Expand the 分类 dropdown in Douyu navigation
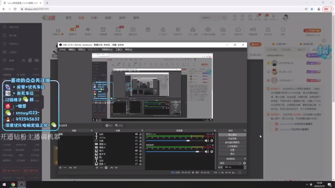Screen dimensions: 335x188 point(95,18)
